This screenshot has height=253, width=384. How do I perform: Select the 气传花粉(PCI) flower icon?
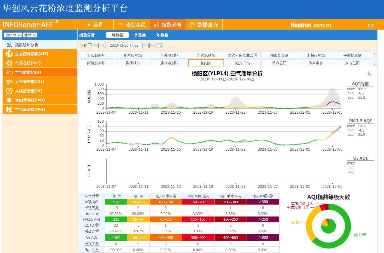(x=9, y=63)
